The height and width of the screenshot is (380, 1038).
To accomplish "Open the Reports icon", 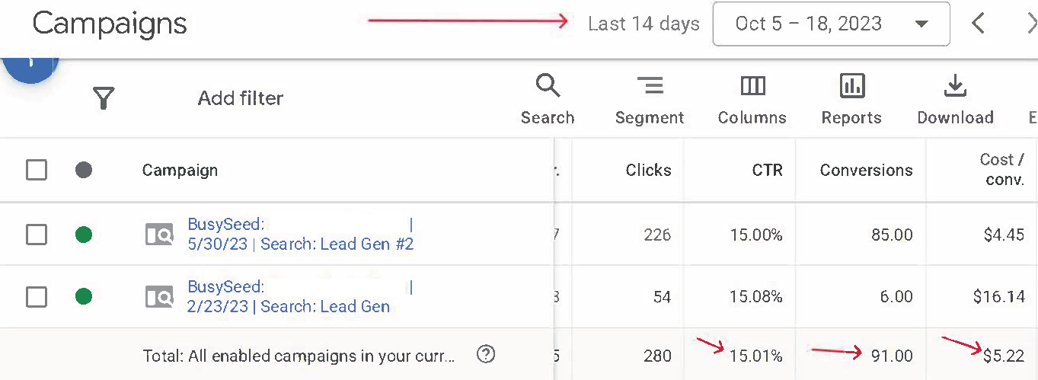I will tap(851, 85).
